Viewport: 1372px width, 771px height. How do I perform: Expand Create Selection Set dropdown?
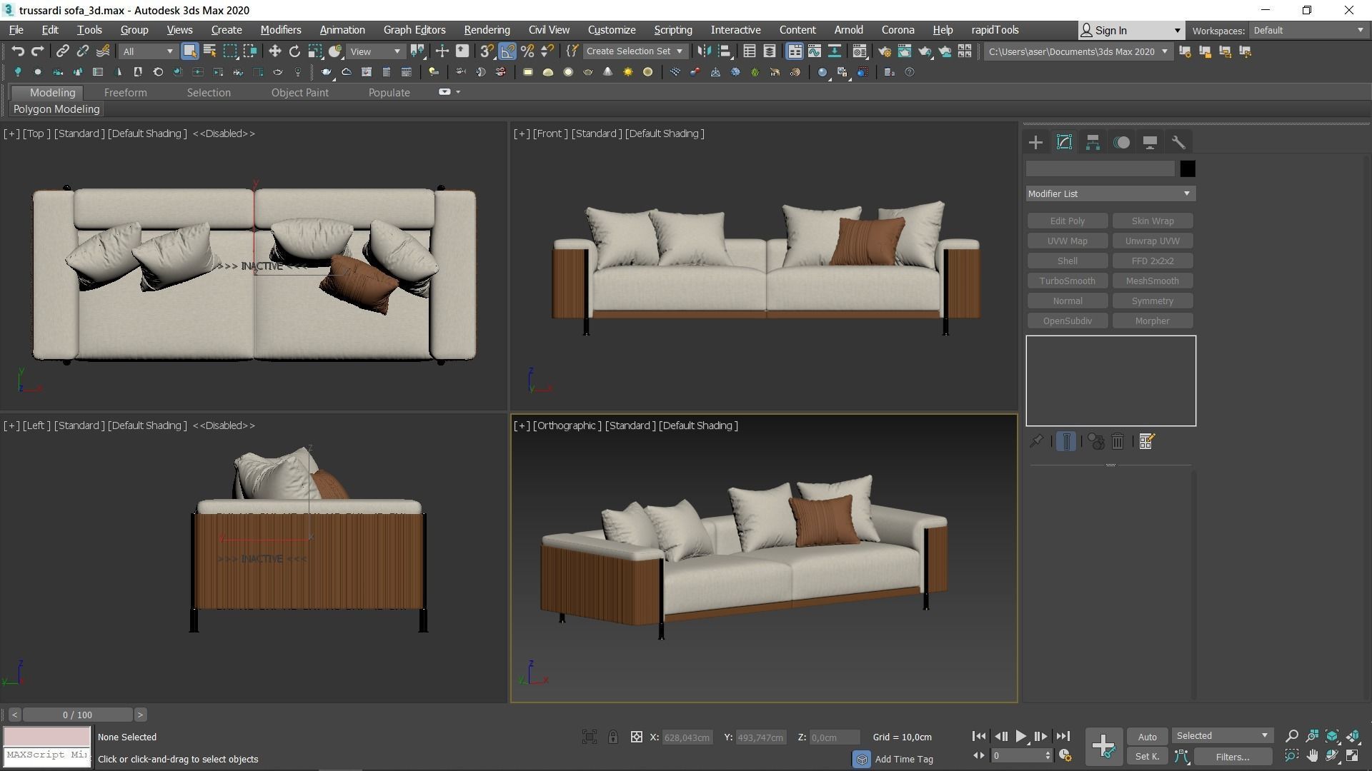[x=635, y=51]
